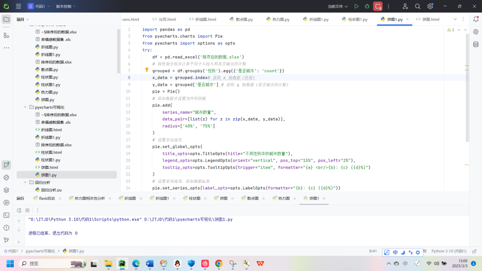The width and height of the screenshot is (482, 271).
Task: Open the Python Packages layers icon
Action: pyautogui.click(x=6, y=190)
